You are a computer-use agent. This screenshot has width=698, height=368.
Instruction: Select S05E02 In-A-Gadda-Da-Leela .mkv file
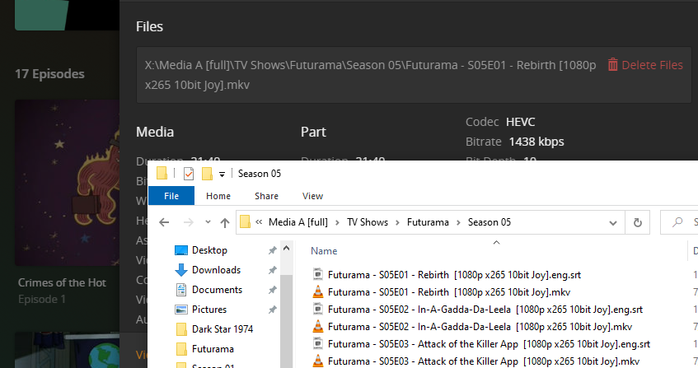pos(480,327)
